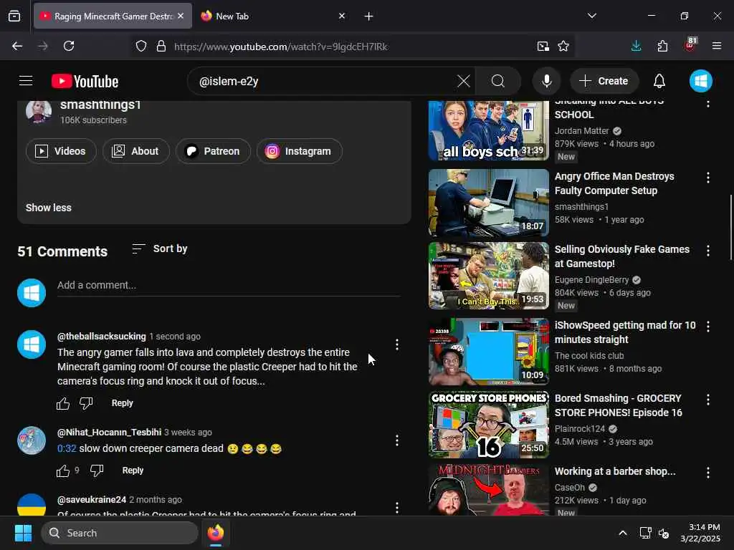
Task: Open the Windows Start menu
Action: [23, 533]
